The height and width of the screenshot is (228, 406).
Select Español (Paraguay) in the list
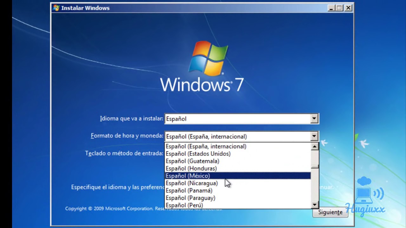tap(238, 198)
